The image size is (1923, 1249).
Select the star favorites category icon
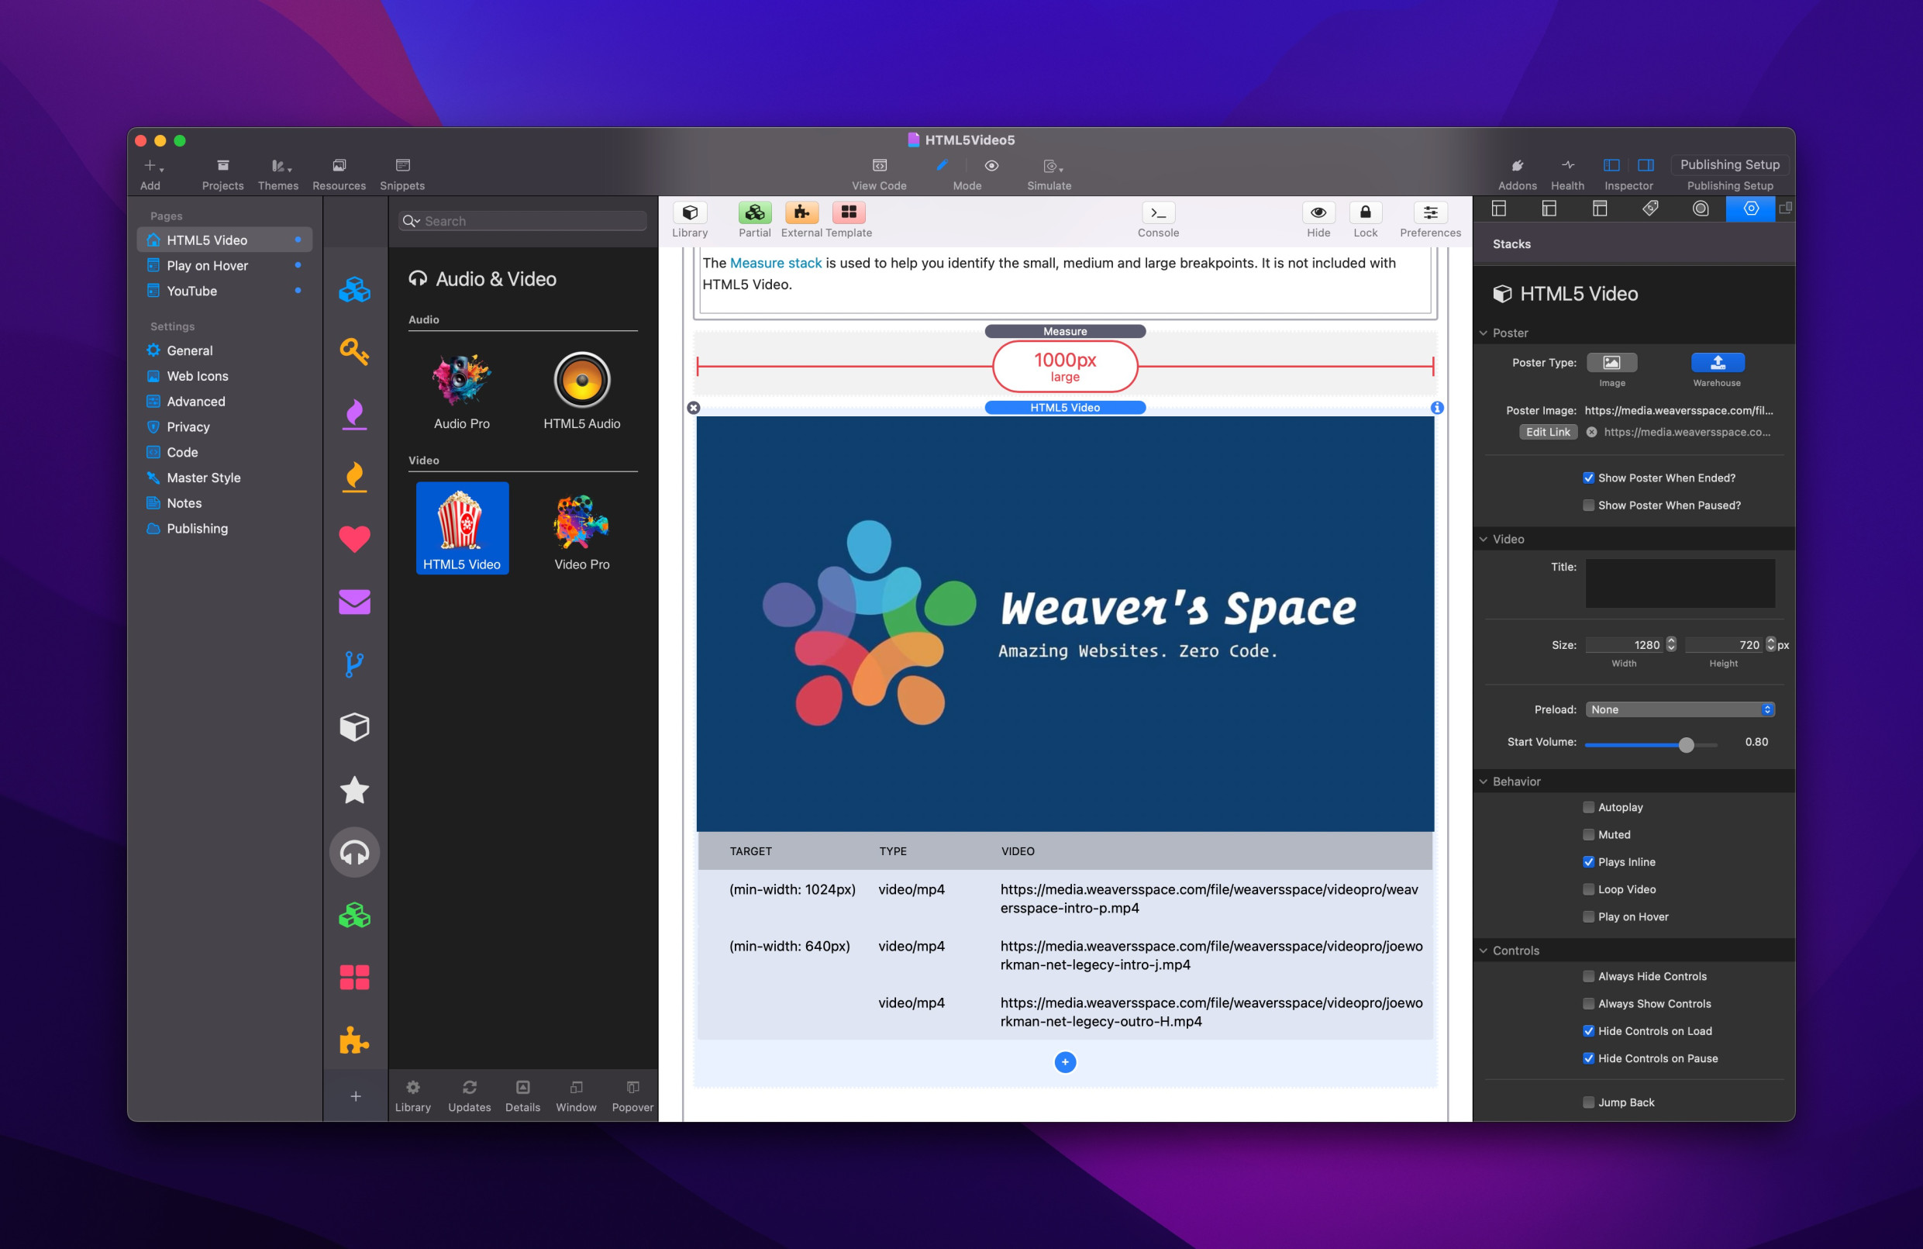point(354,790)
